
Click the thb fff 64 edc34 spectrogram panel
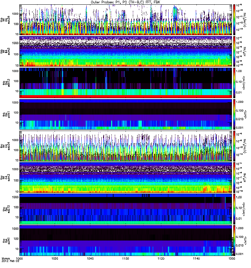pos(125,20)
